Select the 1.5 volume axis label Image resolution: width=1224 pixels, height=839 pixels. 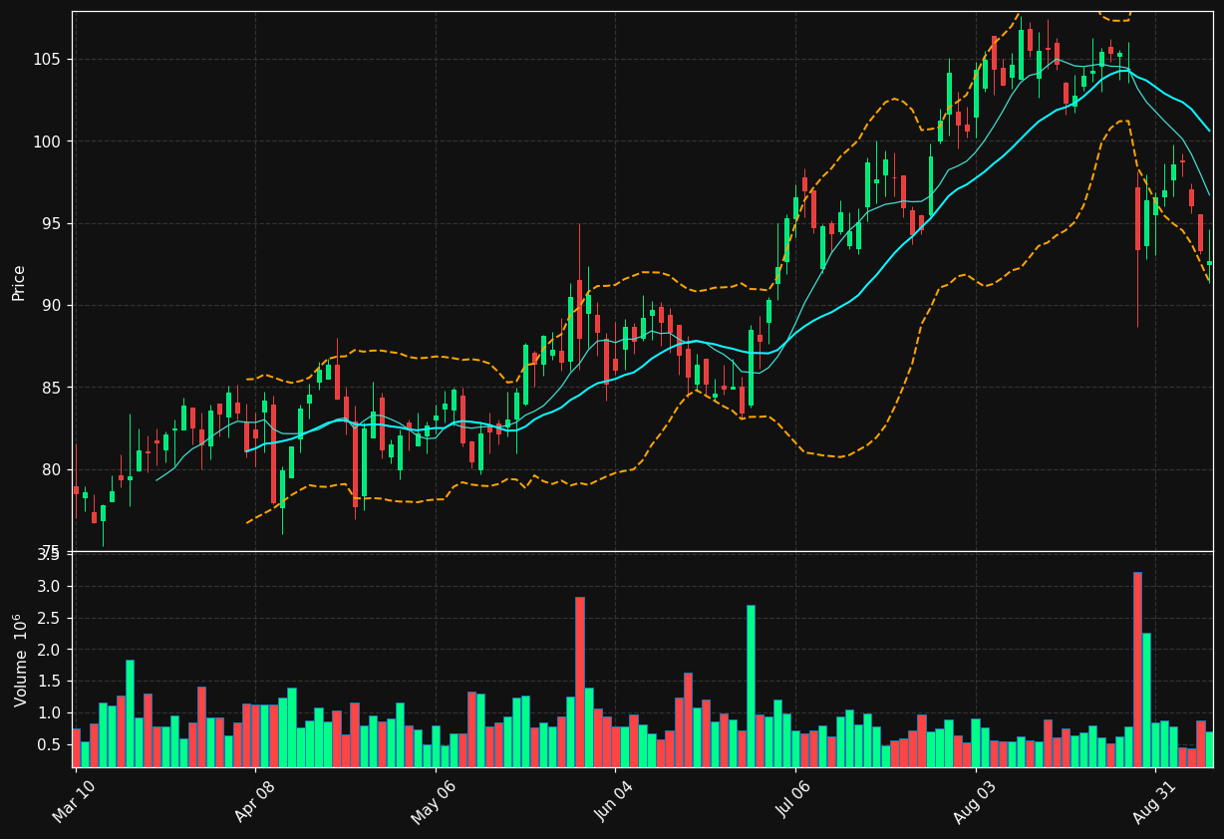(x=49, y=682)
